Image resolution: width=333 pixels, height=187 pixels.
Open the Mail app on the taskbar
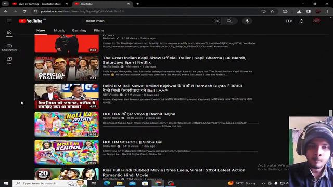(x=132, y=183)
